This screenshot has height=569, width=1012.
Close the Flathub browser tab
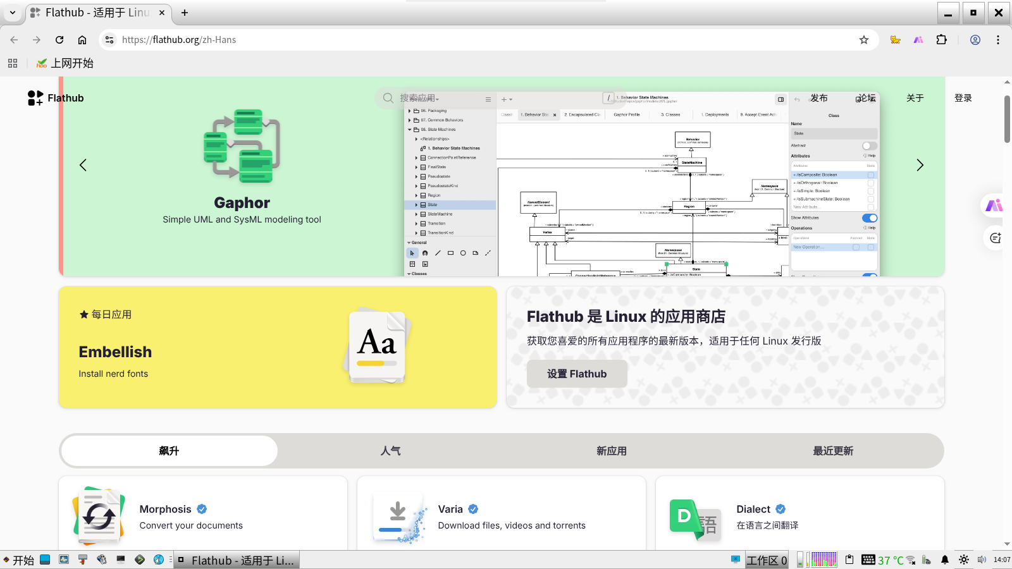[162, 13]
